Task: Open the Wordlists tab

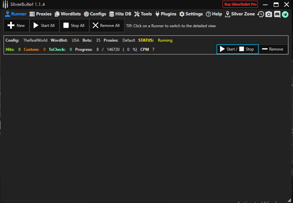Action: point(68,14)
